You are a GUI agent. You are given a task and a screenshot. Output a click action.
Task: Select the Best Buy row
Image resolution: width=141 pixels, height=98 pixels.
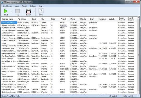point(69,69)
